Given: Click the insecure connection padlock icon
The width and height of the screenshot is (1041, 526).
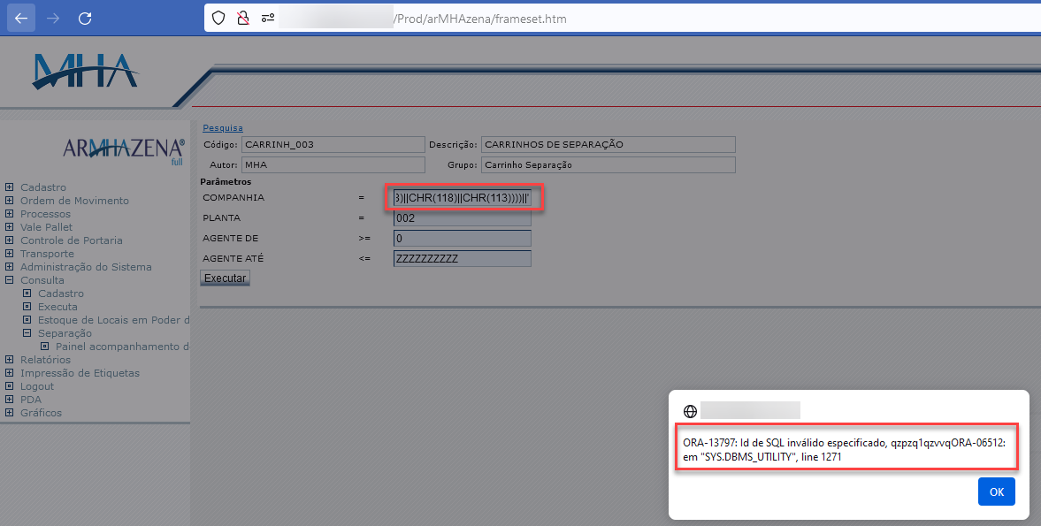Looking at the screenshot, I should coord(242,18).
